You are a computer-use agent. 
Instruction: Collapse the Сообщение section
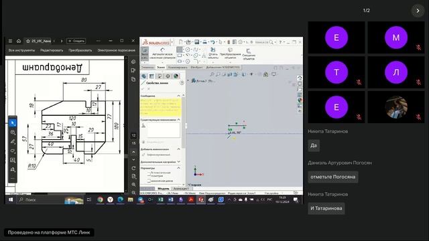(x=179, y=96)
